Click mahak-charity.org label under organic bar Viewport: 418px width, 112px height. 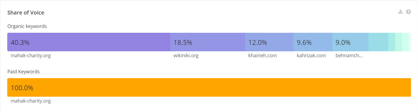(x=31, y=56)
